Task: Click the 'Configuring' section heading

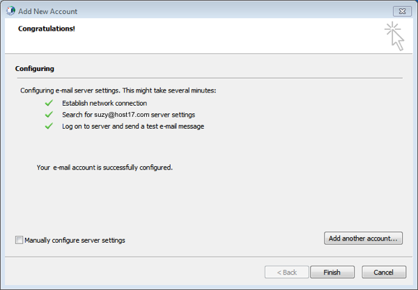Action: click(x=35, y=69)
